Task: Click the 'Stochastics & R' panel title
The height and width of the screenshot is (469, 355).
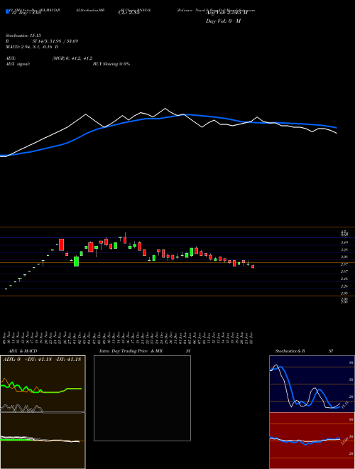Action: [290, 351]
